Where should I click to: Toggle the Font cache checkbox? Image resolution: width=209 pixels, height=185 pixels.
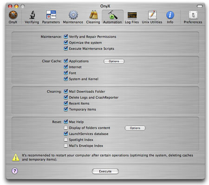click(66, 73)
